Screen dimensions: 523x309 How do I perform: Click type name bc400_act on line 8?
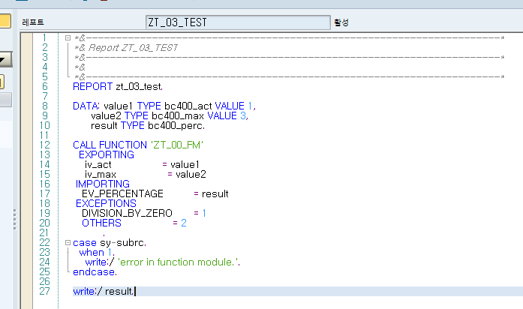188,106
